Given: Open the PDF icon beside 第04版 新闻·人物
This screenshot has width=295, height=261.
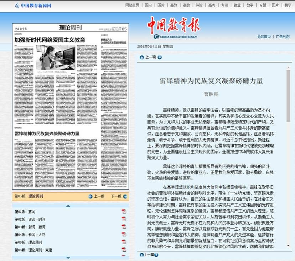Looking at the screenshot, I should [x=124, y=234].
